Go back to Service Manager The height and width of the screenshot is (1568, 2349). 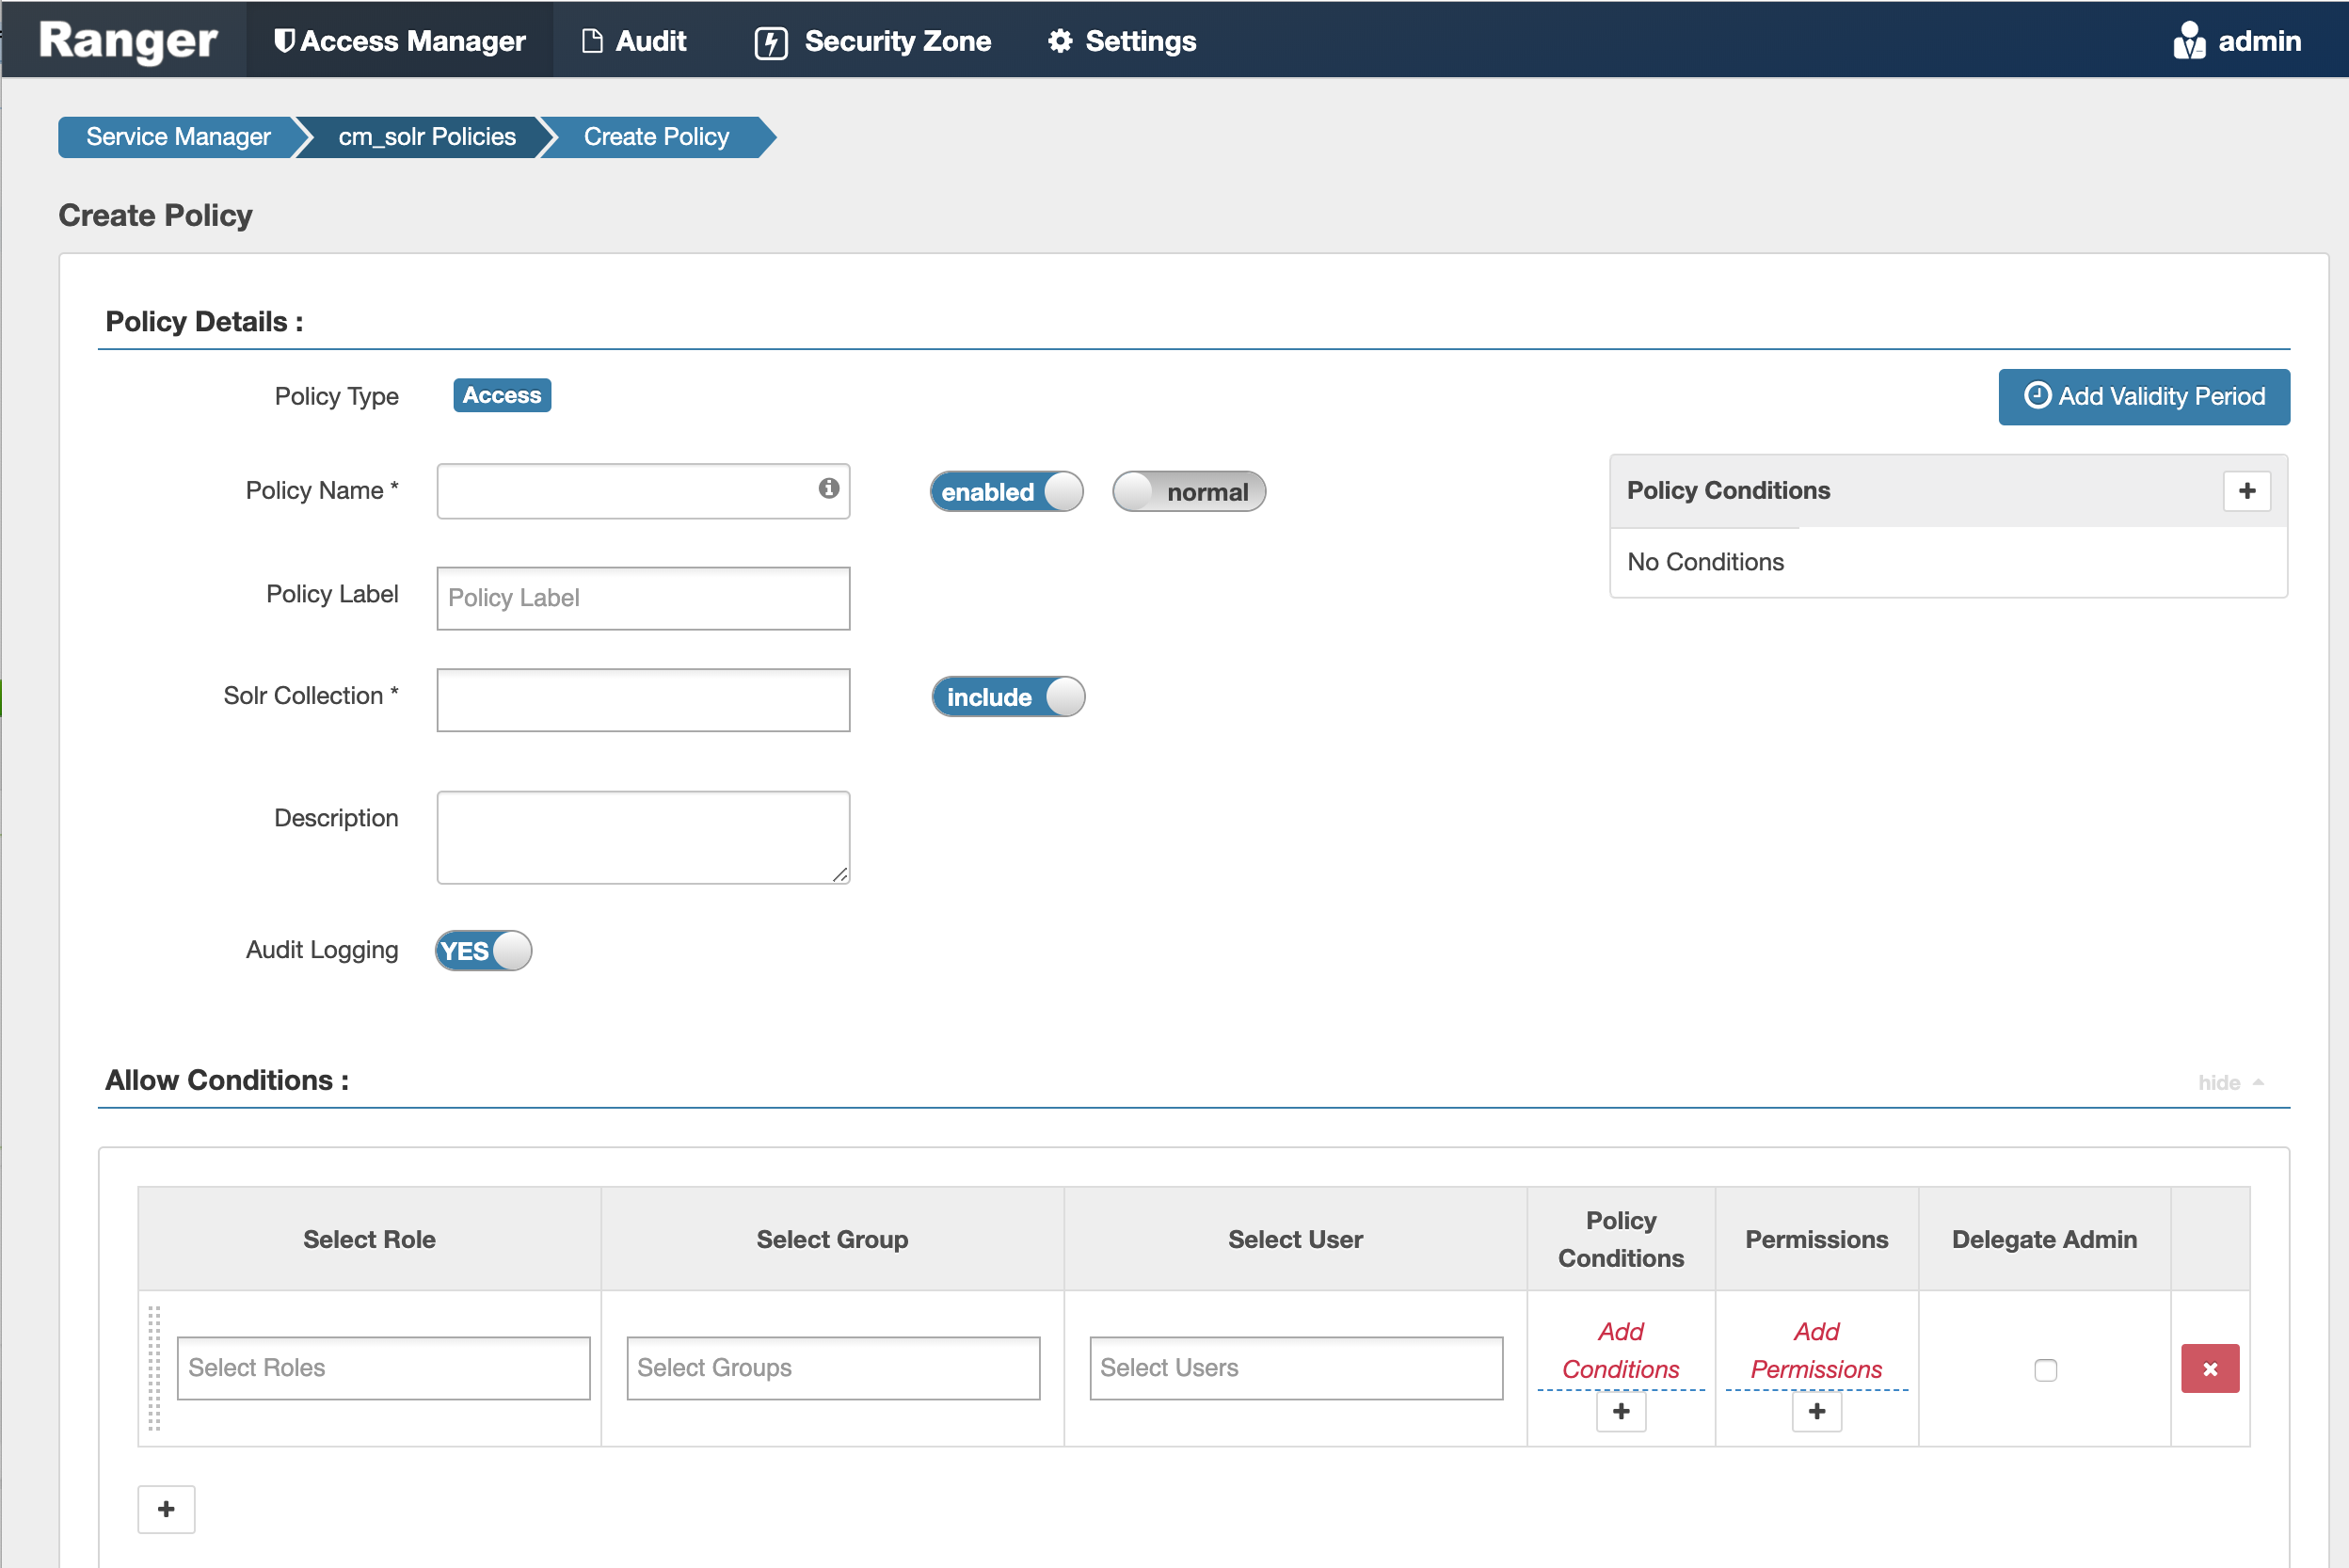177,136
